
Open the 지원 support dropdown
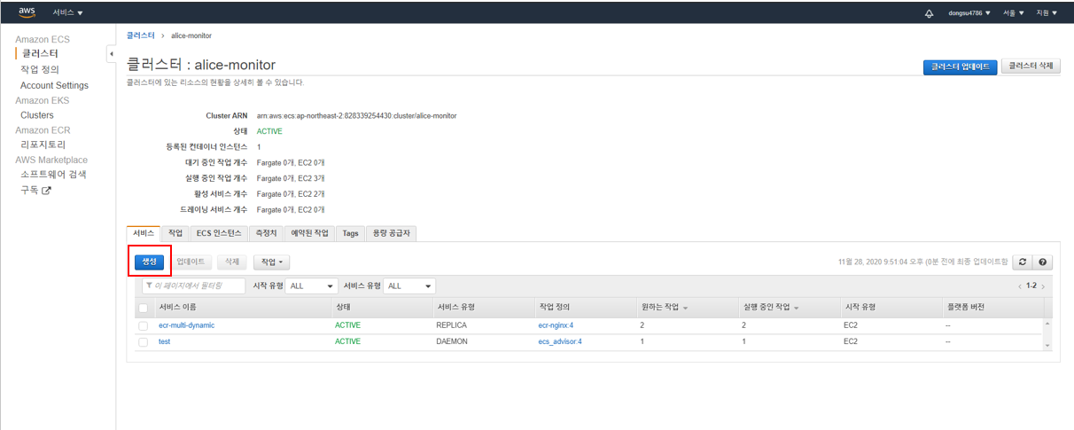click(1047, 13)
